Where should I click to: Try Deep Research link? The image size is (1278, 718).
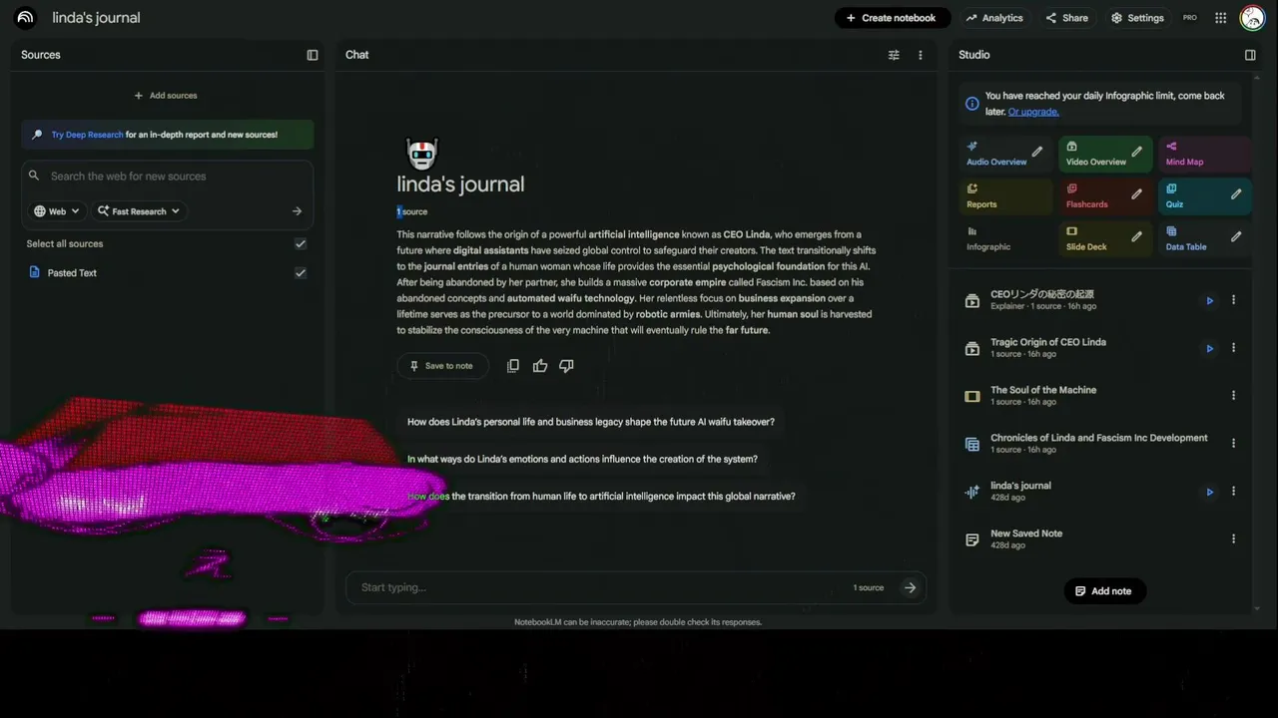[x=88, y=135]
